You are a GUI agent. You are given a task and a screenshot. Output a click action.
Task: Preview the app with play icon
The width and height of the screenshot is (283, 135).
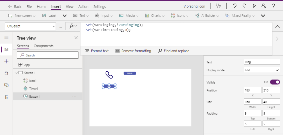[x=254, y=6]
